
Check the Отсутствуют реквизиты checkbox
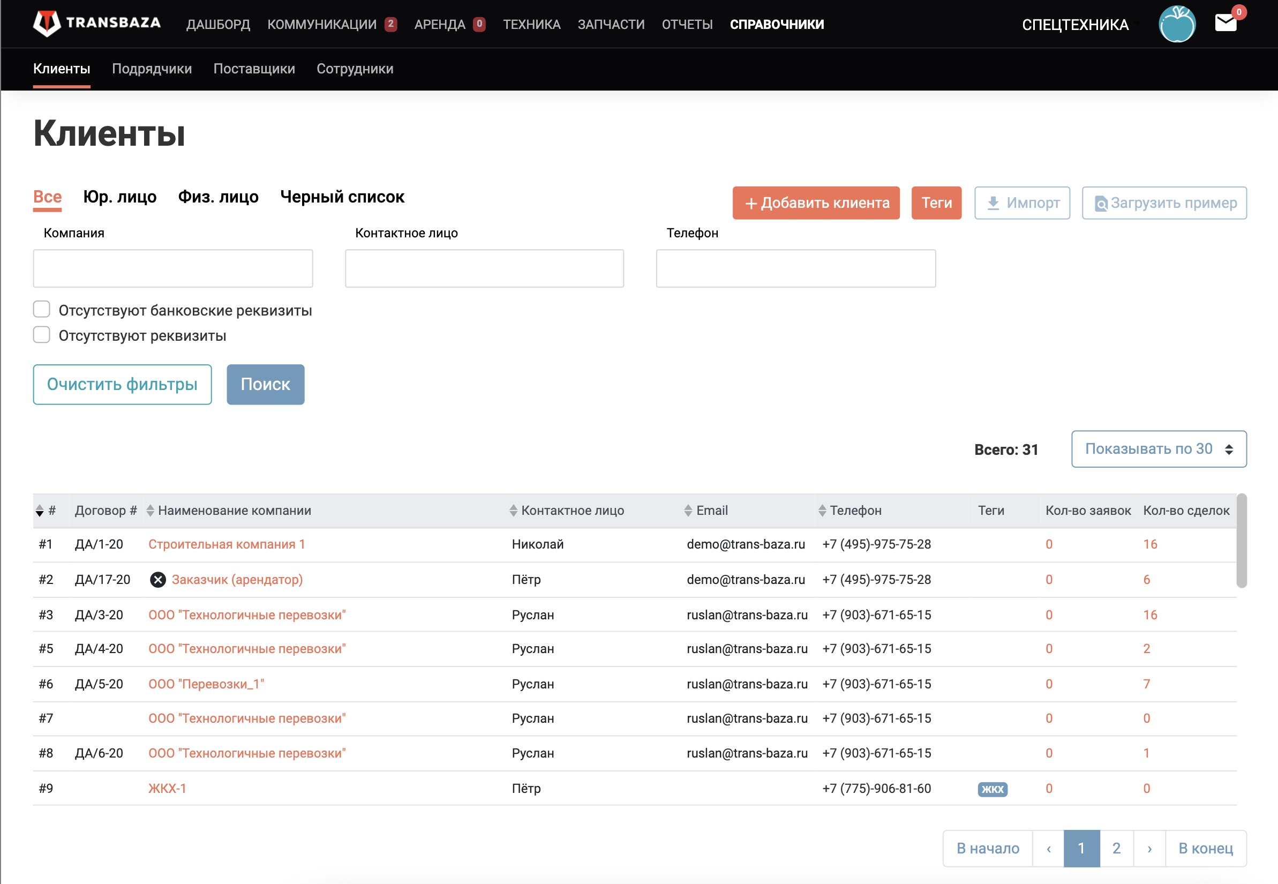pos(42,334)
